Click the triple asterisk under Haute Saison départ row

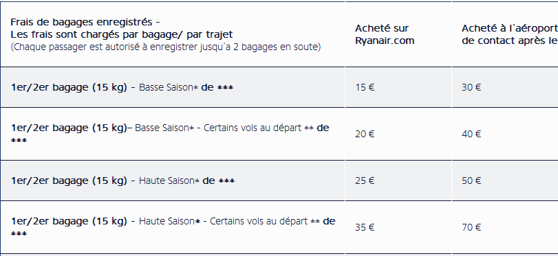19,234
